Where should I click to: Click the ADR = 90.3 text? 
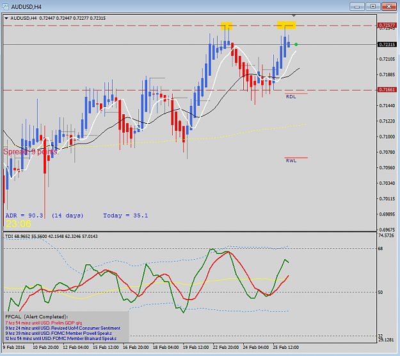24,216
